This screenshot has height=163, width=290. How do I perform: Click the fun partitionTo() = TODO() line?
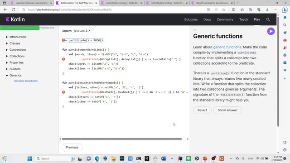click(82, 40)
